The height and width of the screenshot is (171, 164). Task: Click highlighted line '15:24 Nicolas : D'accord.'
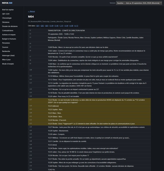(89, 120)
